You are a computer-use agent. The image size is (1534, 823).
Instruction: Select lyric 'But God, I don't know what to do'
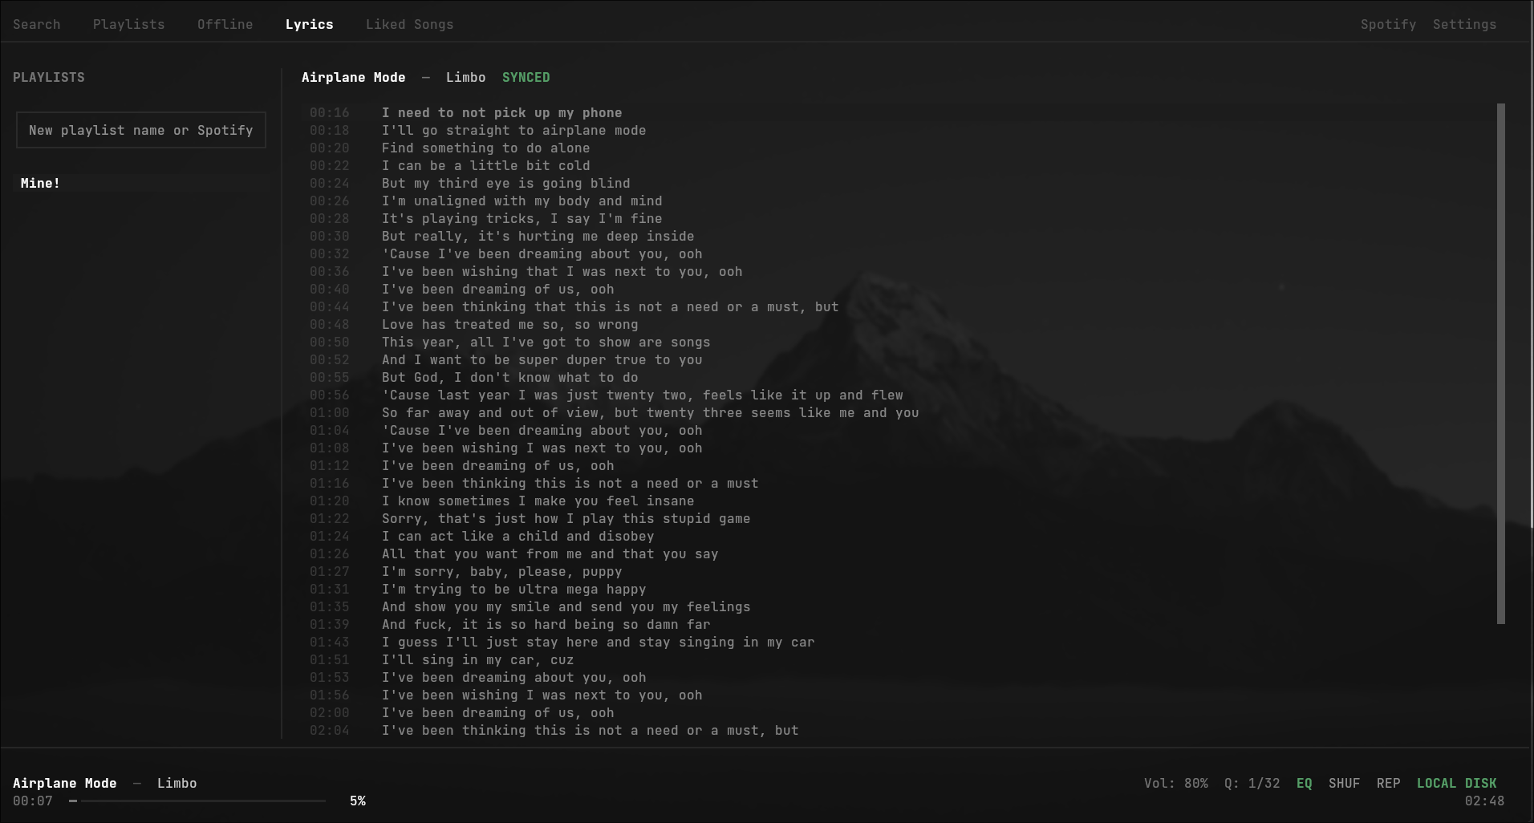click(509, 378)
